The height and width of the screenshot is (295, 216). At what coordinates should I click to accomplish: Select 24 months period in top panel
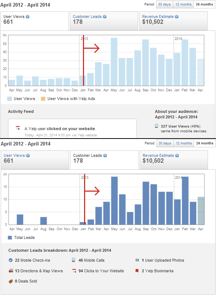point(204,4)
